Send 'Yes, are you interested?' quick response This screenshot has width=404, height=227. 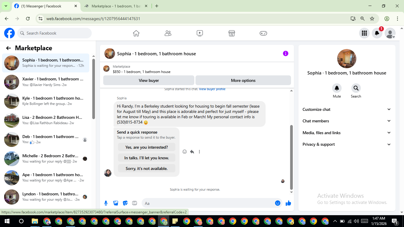147,147
